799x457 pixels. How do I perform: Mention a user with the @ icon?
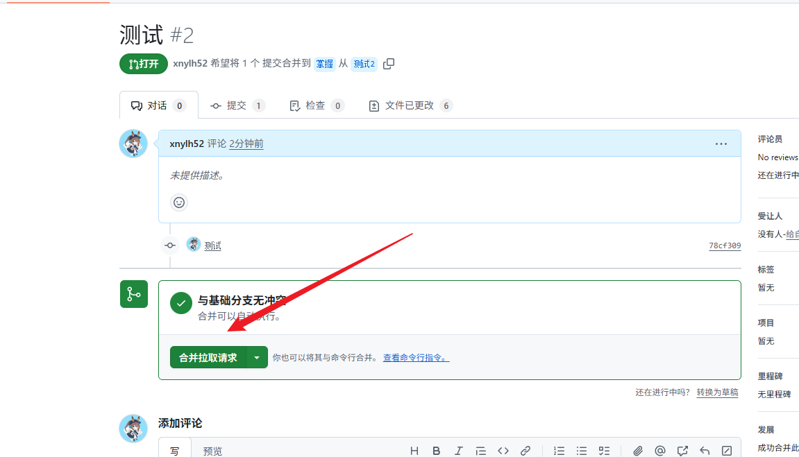coord(660,451)
